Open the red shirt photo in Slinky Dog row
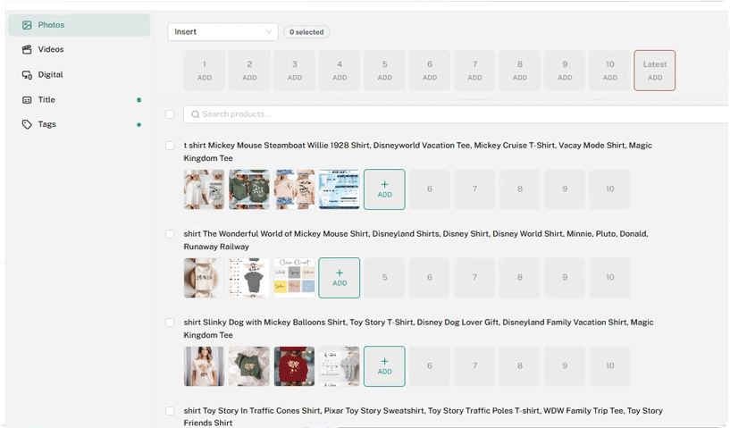Screen dimensions: 730x428 click(x=294, y=366)
